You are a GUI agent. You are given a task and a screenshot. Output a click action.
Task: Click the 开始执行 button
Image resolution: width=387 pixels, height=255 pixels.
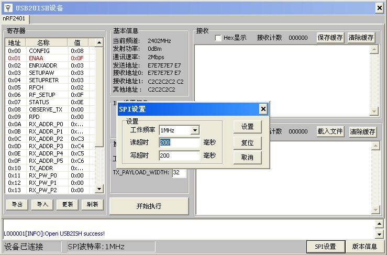[x=149, y=206]
